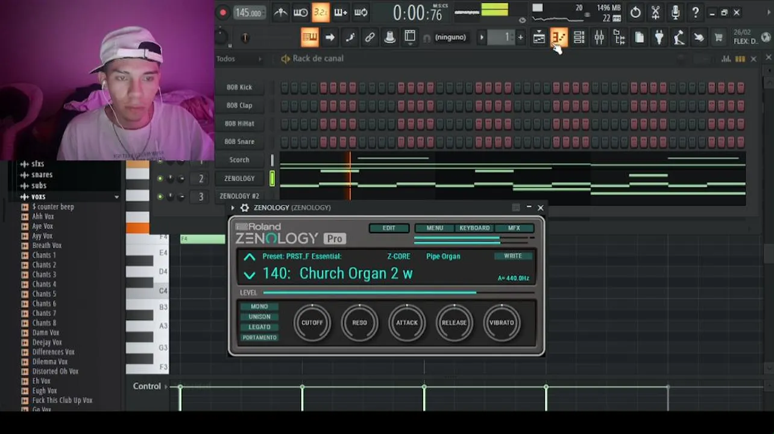Open the question mark help icon
The width and height of the screenshot is (774, 434).
point(695,12)
